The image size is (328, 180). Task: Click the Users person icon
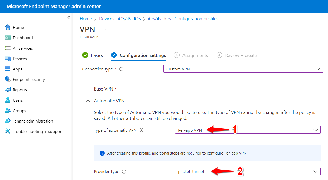pos(8,100)
